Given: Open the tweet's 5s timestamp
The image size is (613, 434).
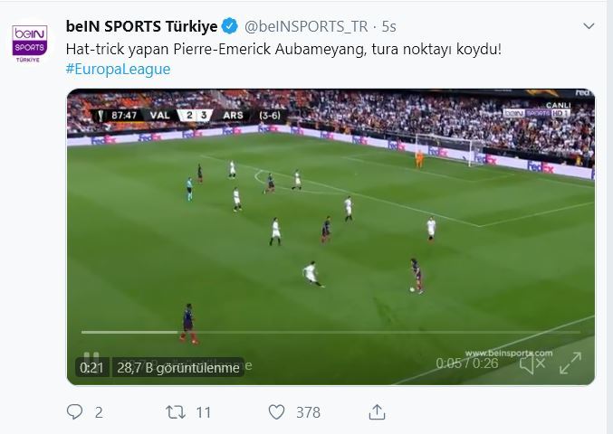Looking at the screenshot, I should (x=388, y=26).
